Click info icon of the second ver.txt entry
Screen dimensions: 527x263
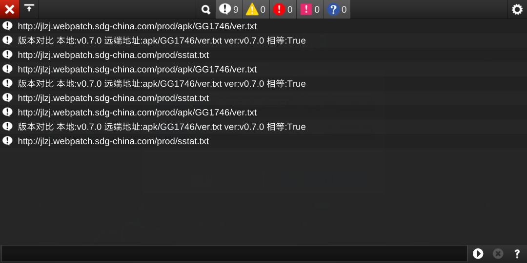point(7,69)
